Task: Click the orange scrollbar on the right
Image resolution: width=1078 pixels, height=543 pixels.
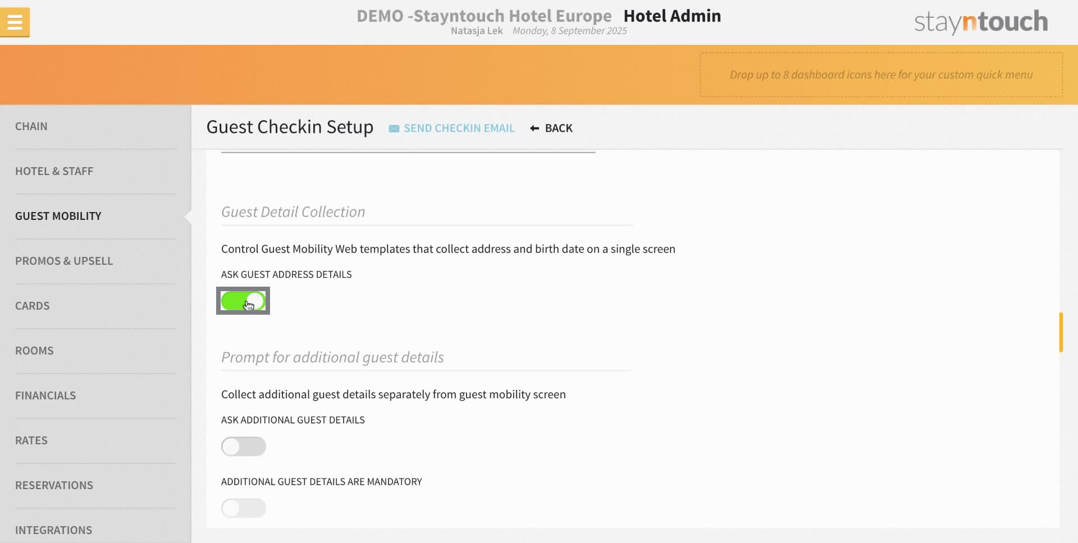Action: click(x=1061, y=332)
